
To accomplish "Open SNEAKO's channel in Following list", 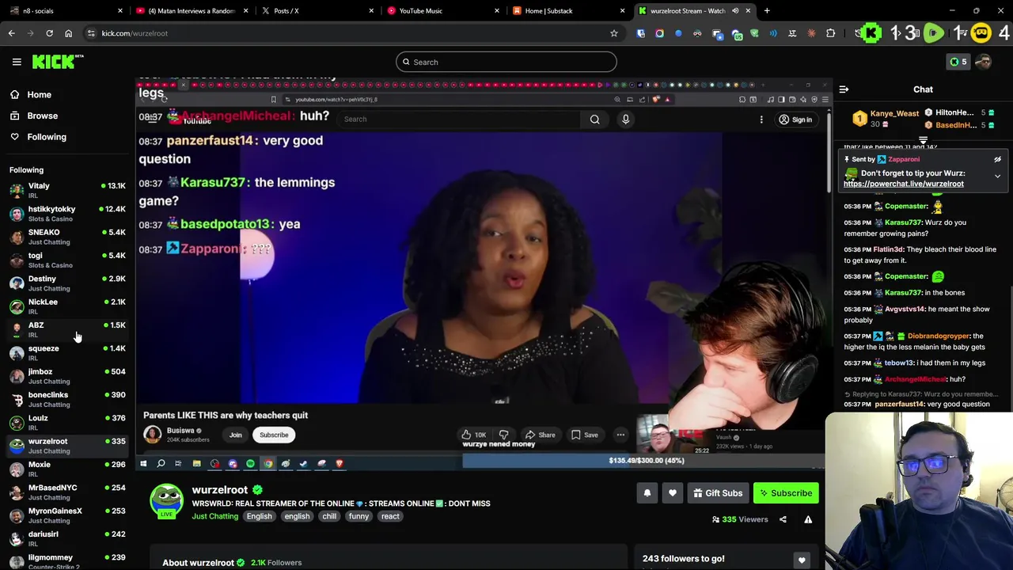I will tap(67, 237).
